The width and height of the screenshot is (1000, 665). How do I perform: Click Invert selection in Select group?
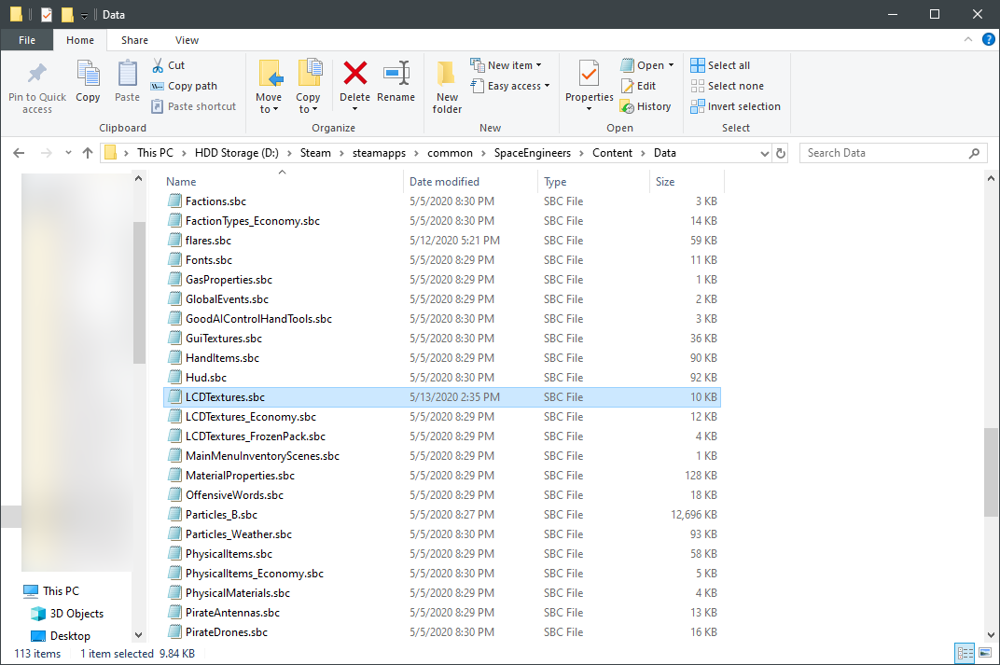735,106
